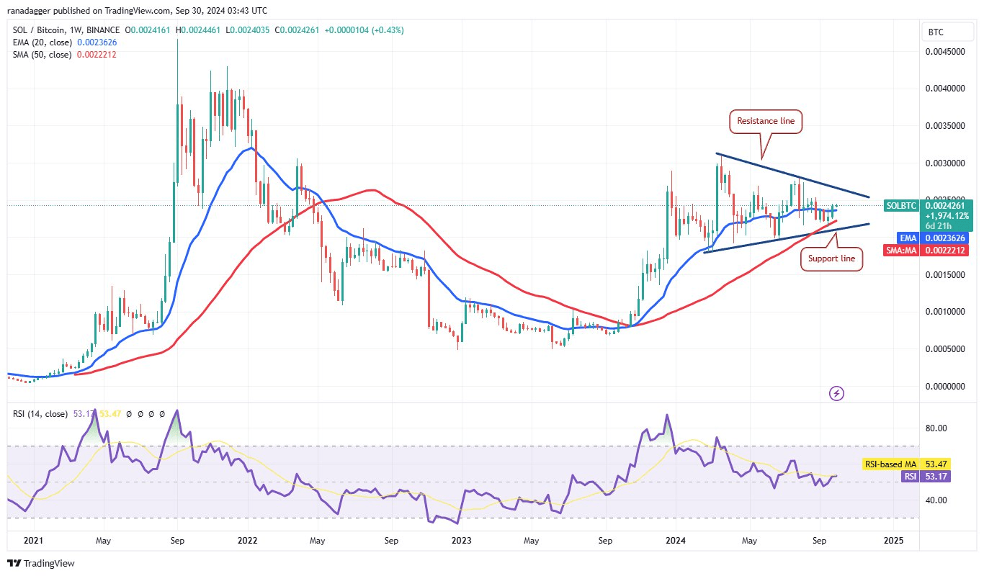
Task: Click the 0.0035000 price axis label
Action: [x=944, y=126]
